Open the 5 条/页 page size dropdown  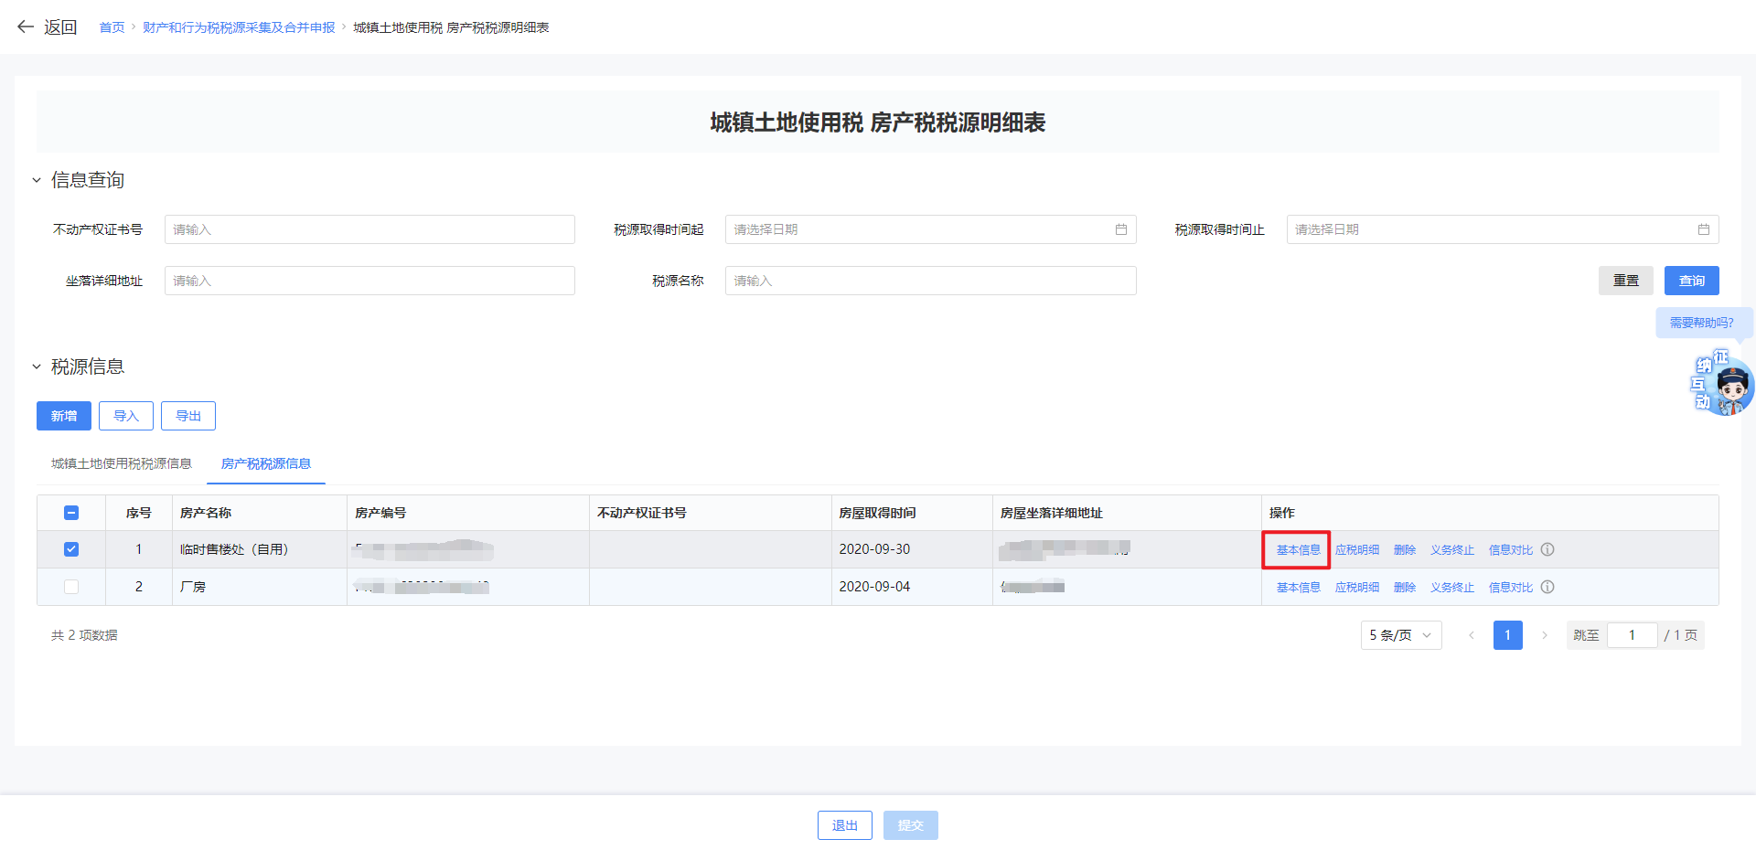coord(1400,635)
